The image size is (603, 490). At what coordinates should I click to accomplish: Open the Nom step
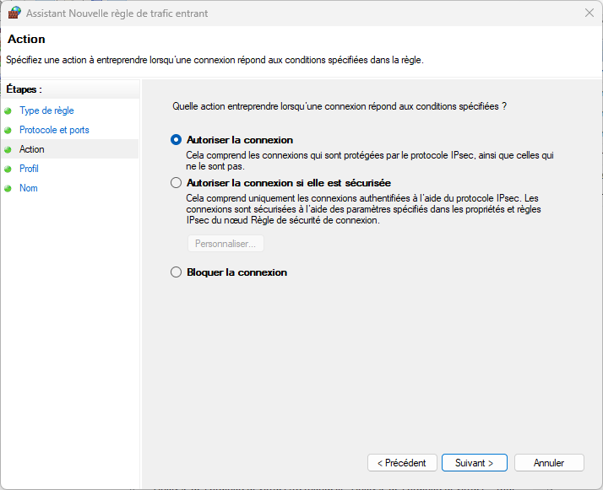[x=29, y=188]
